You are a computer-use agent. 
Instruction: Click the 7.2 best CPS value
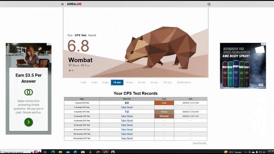(x=127, y=112)
